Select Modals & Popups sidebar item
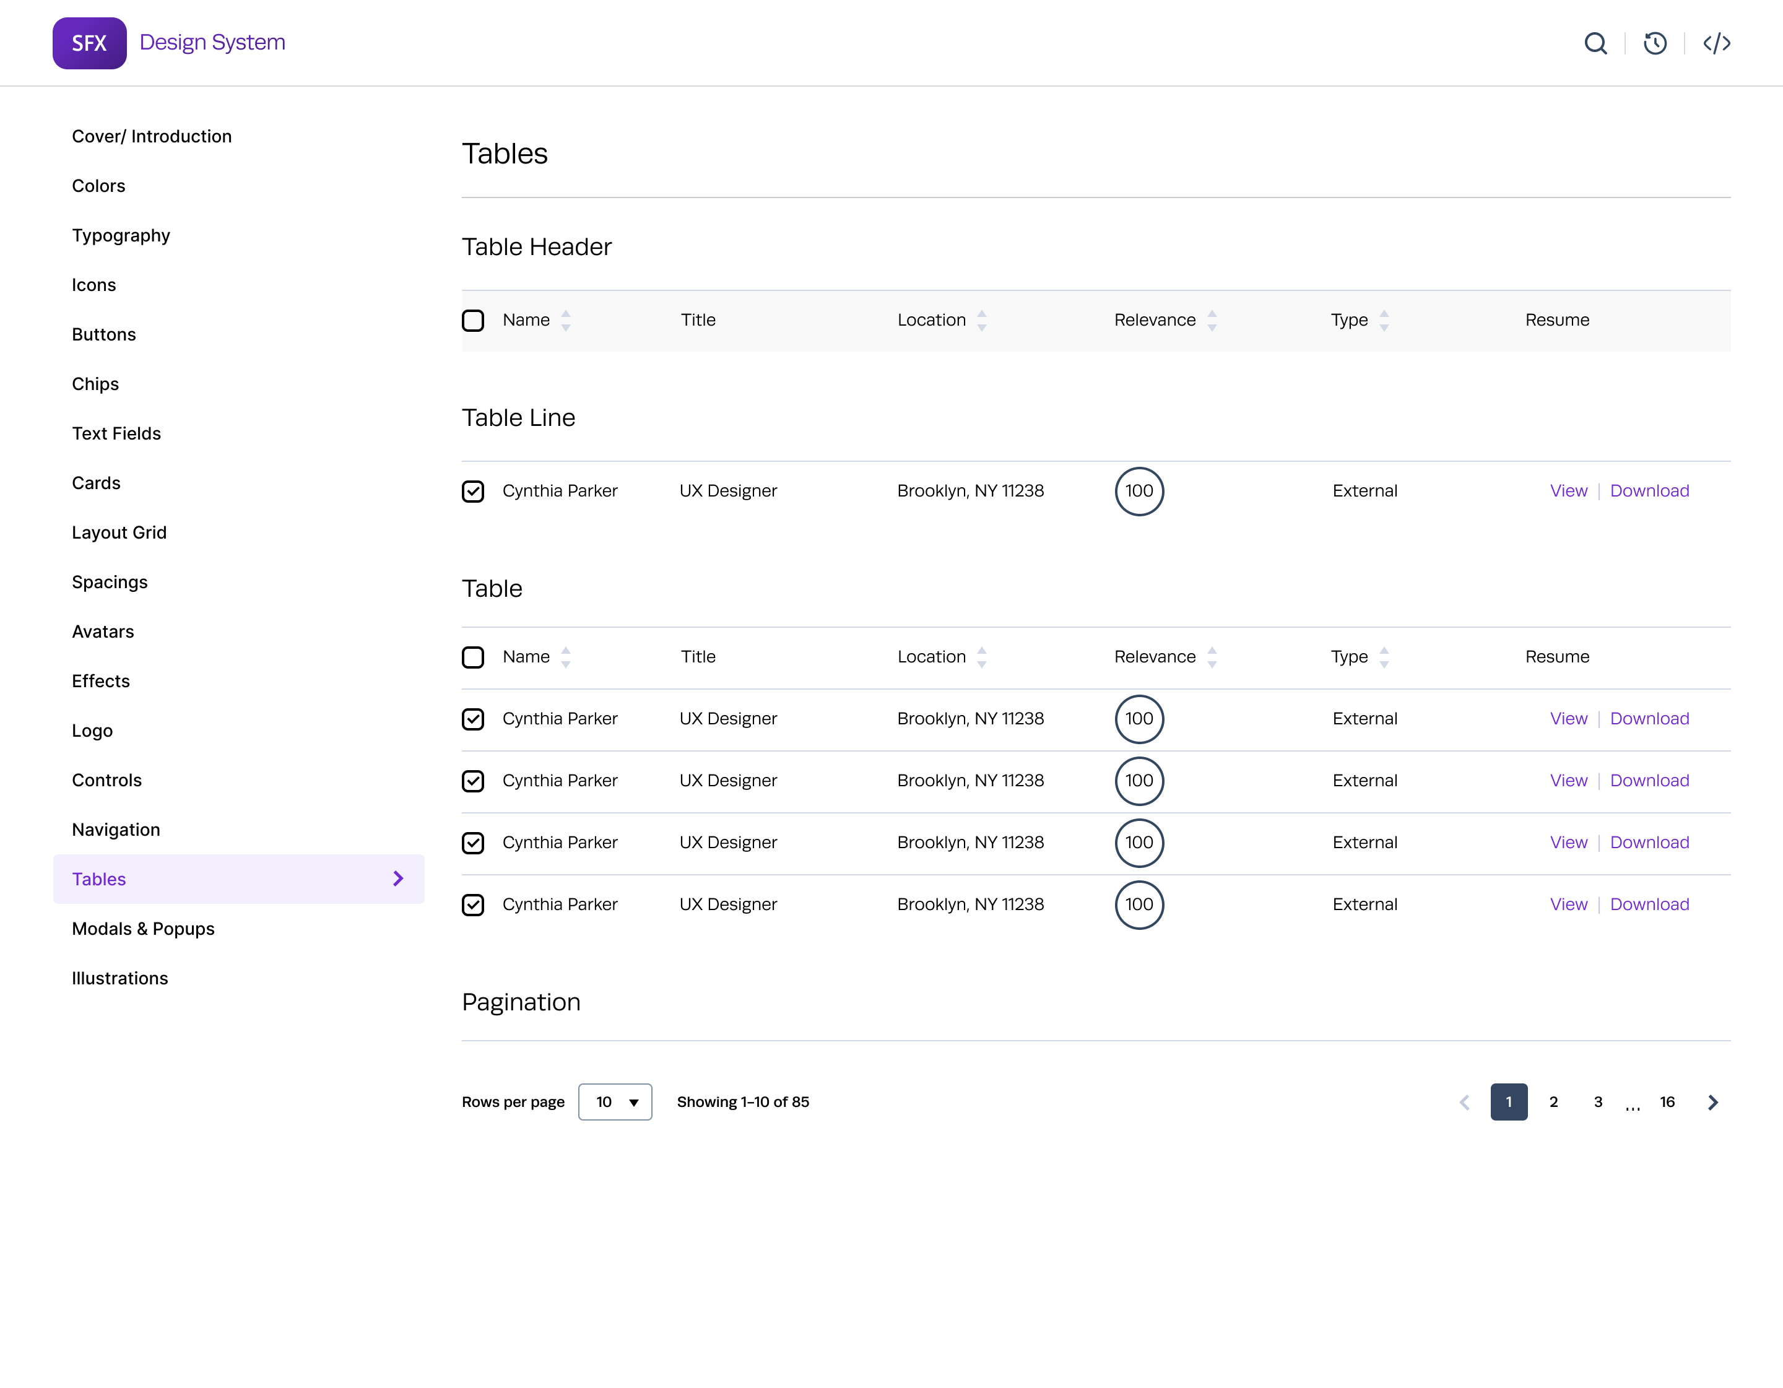The width and height of the screenshot is (1783, 1388). click(143, 929)
